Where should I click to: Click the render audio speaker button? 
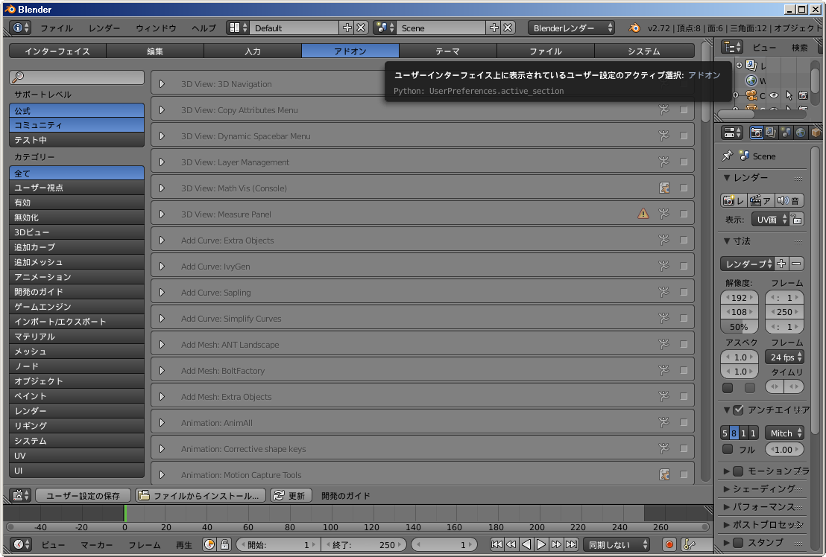(789, 200)
